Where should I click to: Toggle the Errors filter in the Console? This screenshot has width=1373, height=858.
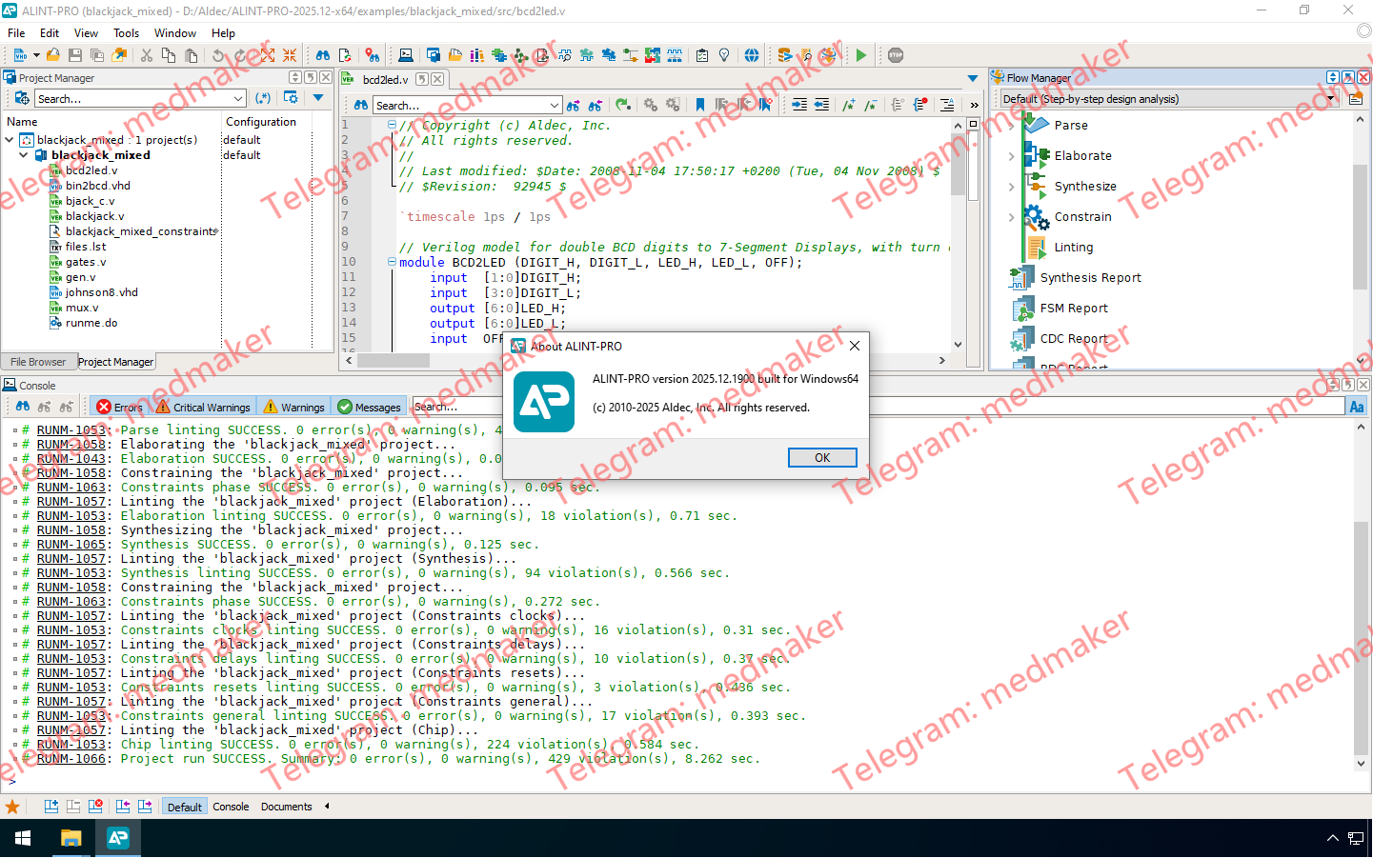coord(118,407)
